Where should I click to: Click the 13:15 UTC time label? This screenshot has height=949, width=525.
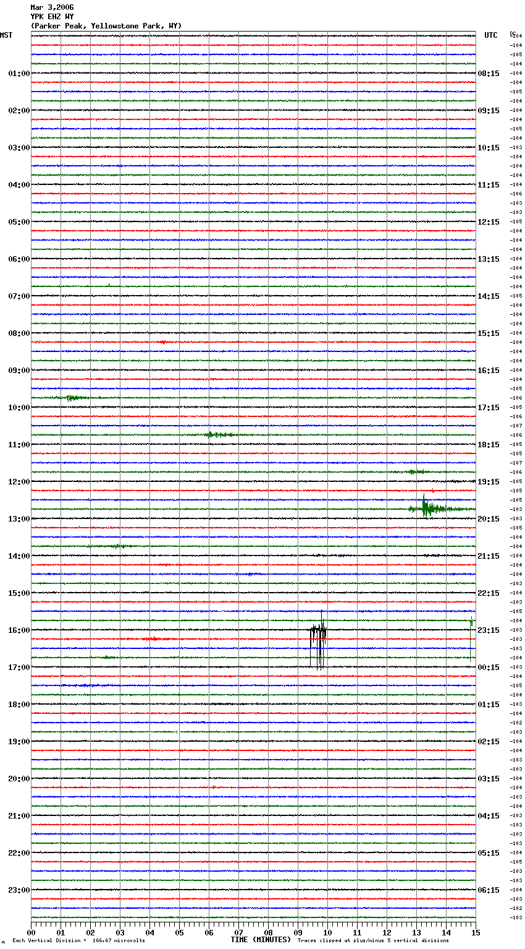click(489, 259)
